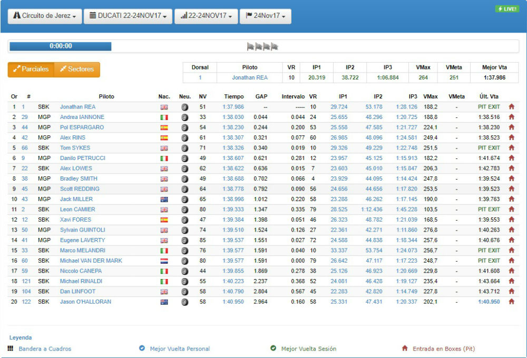The image size is (527, 358).
Task: Click the Mejor Vuelta Sesión legend icon
Action: point(273,349)
